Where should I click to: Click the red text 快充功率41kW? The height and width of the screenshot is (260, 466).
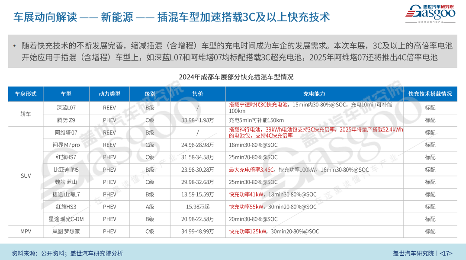point(246,194)
